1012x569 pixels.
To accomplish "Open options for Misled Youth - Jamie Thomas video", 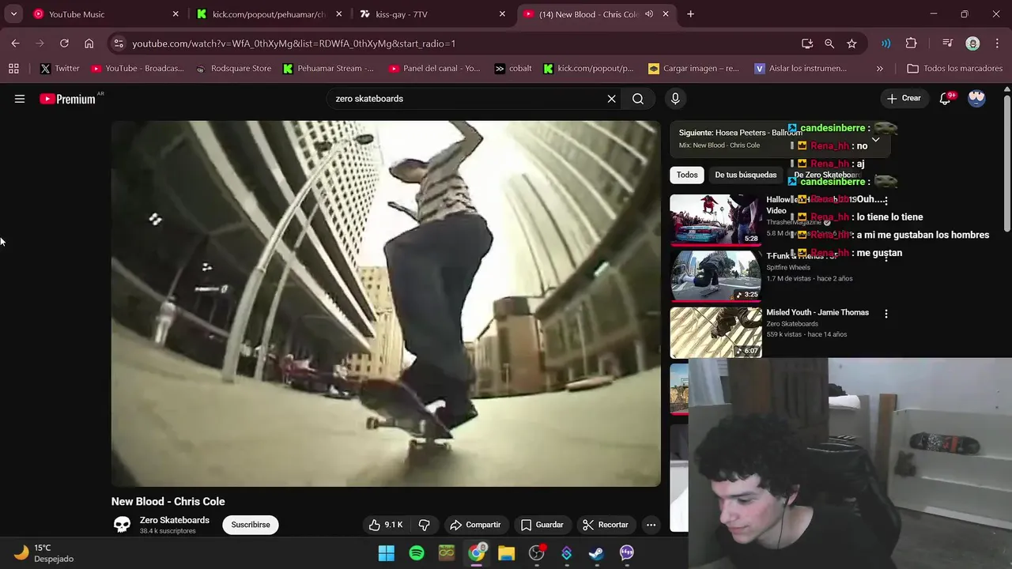I will [885, 314].
